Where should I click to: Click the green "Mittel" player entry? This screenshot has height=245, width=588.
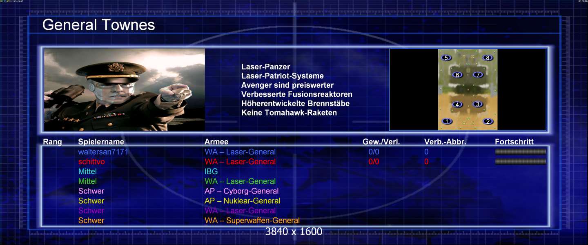87,181
